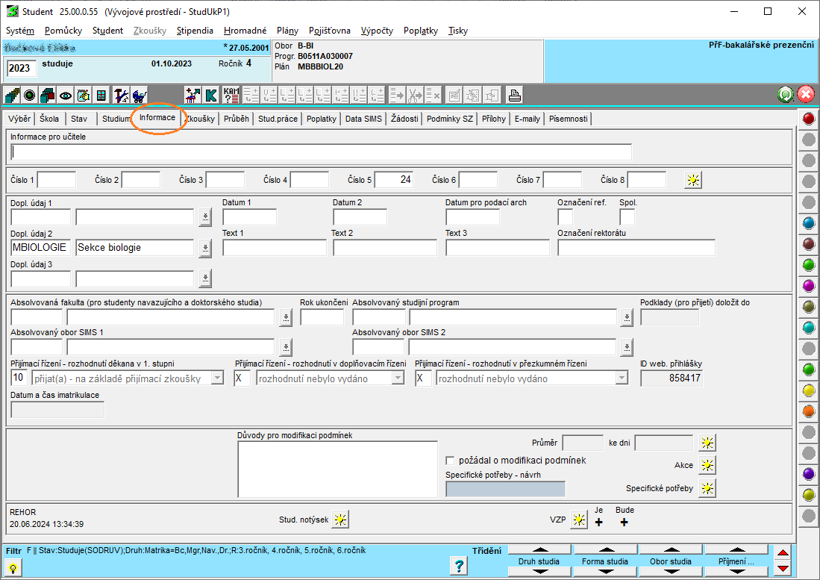Click the green K toolbar icon

(x=211, y=95)
